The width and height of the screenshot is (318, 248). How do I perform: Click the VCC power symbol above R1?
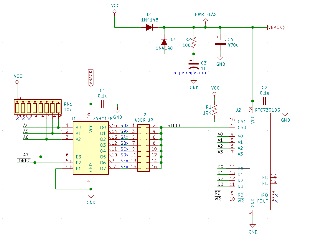[x=214, y=94]
